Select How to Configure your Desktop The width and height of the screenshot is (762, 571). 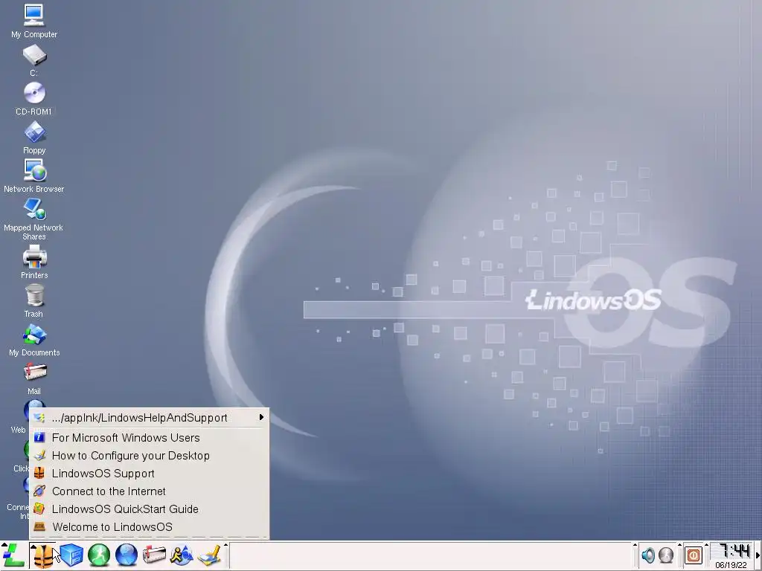pos(149,456)
